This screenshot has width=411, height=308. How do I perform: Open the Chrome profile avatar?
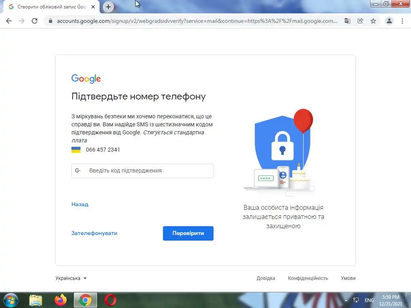click(389, 21)
